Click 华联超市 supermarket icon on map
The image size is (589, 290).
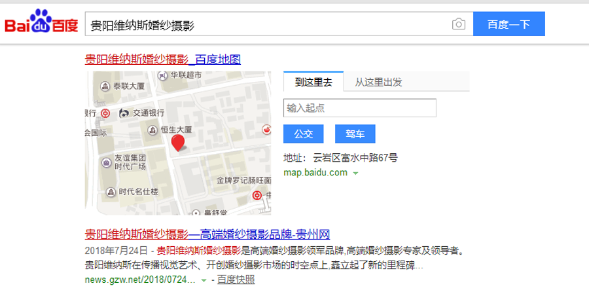coord(162,75)
